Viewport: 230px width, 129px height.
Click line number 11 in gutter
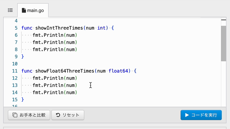15,71
